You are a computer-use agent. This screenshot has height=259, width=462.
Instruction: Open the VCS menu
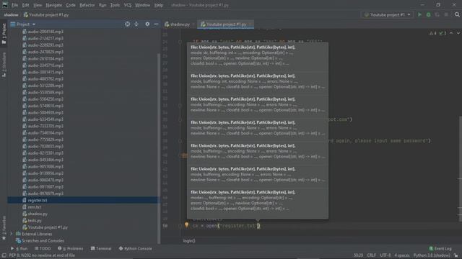pyautogui.click(x=127, y=5)
